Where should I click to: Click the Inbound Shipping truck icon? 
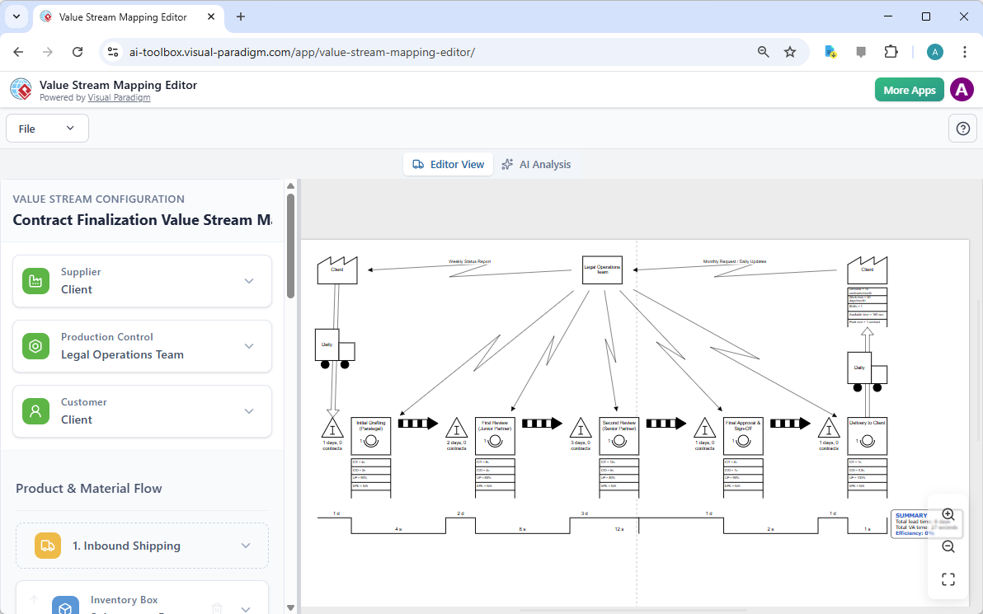[x=47, y=545]
